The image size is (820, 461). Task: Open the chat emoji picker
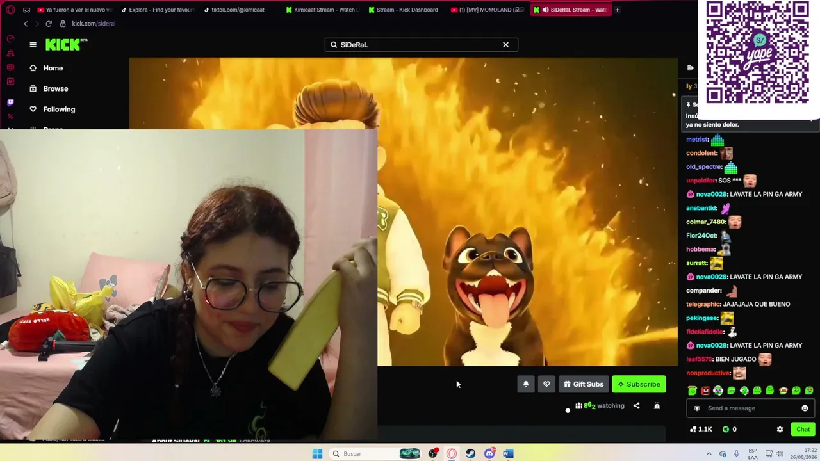coord(805,408)
